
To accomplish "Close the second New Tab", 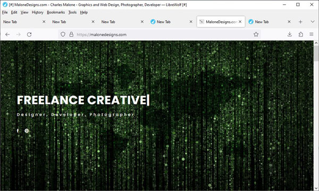I will [93, 22].
